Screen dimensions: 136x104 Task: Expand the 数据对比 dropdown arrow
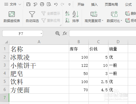tap(122, 21)
